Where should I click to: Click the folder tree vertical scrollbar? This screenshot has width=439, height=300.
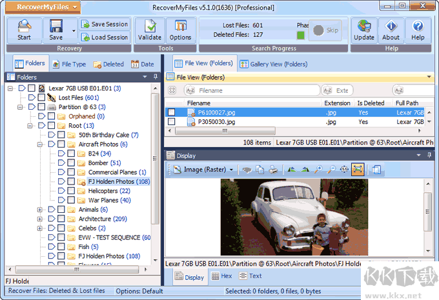pyautogui.click(x=155, y=161)
